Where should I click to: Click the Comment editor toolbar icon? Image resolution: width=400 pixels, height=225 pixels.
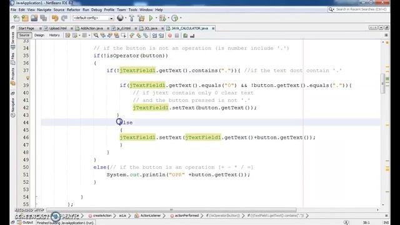pos(185,36)
